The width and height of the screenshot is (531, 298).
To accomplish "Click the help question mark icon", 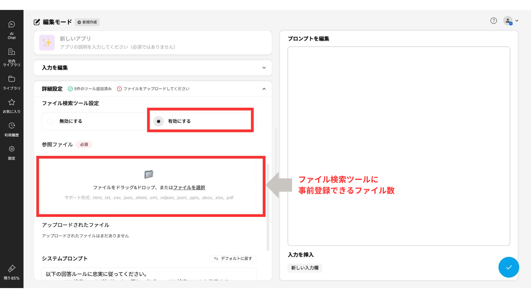I will (493, 21).
